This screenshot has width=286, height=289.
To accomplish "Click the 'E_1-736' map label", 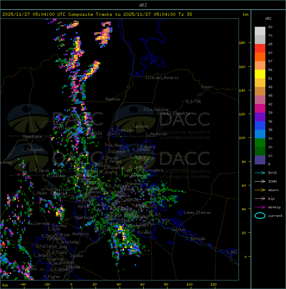I will (x=194, y=102).
